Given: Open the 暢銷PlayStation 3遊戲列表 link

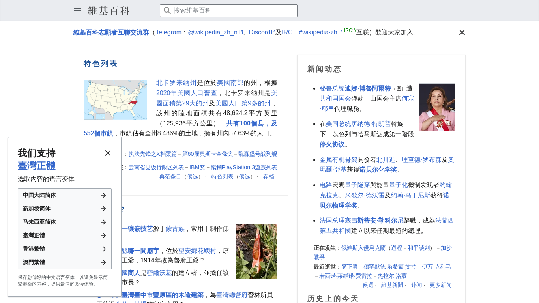Looking at the screenshot, I should click(244, 167).
